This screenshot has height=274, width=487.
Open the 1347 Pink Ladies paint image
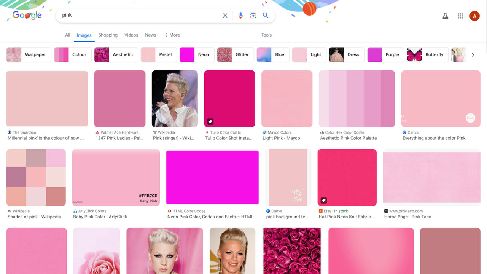(x=120, y=99)
